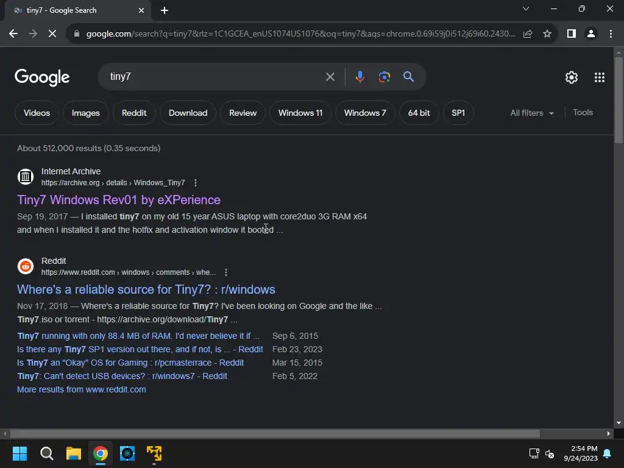Select the SP1 filter chip
Viewport: 624px width, 468px height.
pyautogui.click(x=458, y=113)
